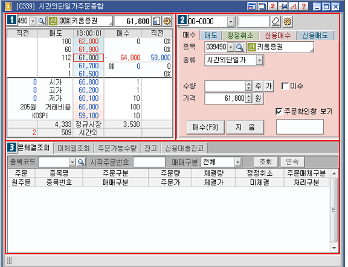The width and height of the screenshot is (348, 267).
Task: Click the calculator icon beside 61,800 price
Action: (156, 21)
